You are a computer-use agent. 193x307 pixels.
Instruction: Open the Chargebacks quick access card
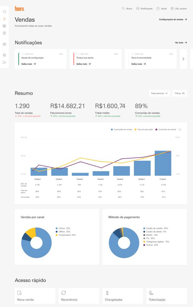[x=123, y=296]
